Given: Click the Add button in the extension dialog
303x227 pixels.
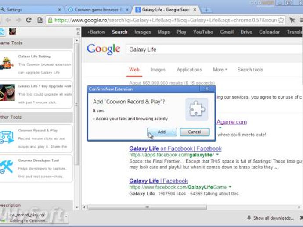Looking at the screenshot, I should 162,132.
